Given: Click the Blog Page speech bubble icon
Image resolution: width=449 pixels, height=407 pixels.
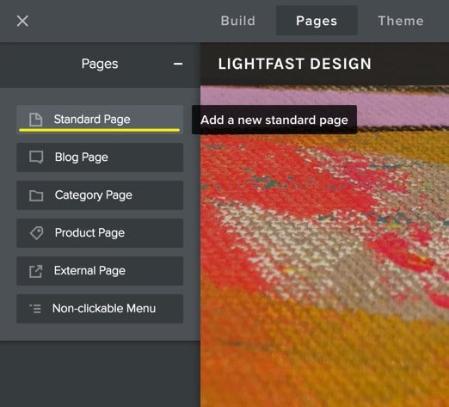Looking at the screenshot, I should 36,157.
